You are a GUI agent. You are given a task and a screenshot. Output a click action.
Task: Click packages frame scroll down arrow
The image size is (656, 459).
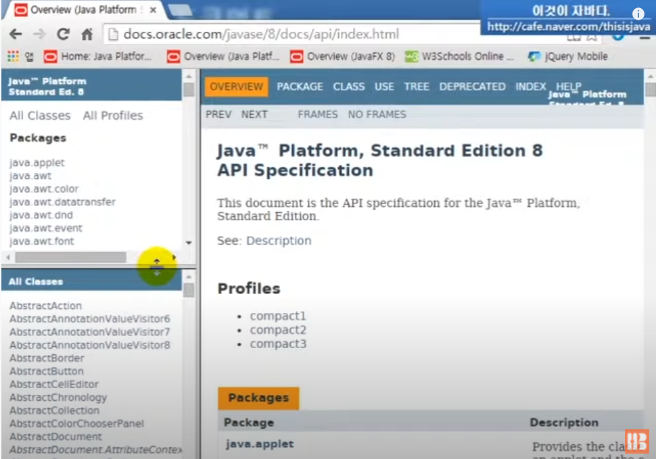coord(189,243)
